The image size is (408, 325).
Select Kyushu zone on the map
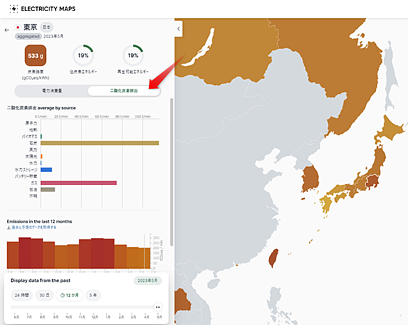click(326, 205)
